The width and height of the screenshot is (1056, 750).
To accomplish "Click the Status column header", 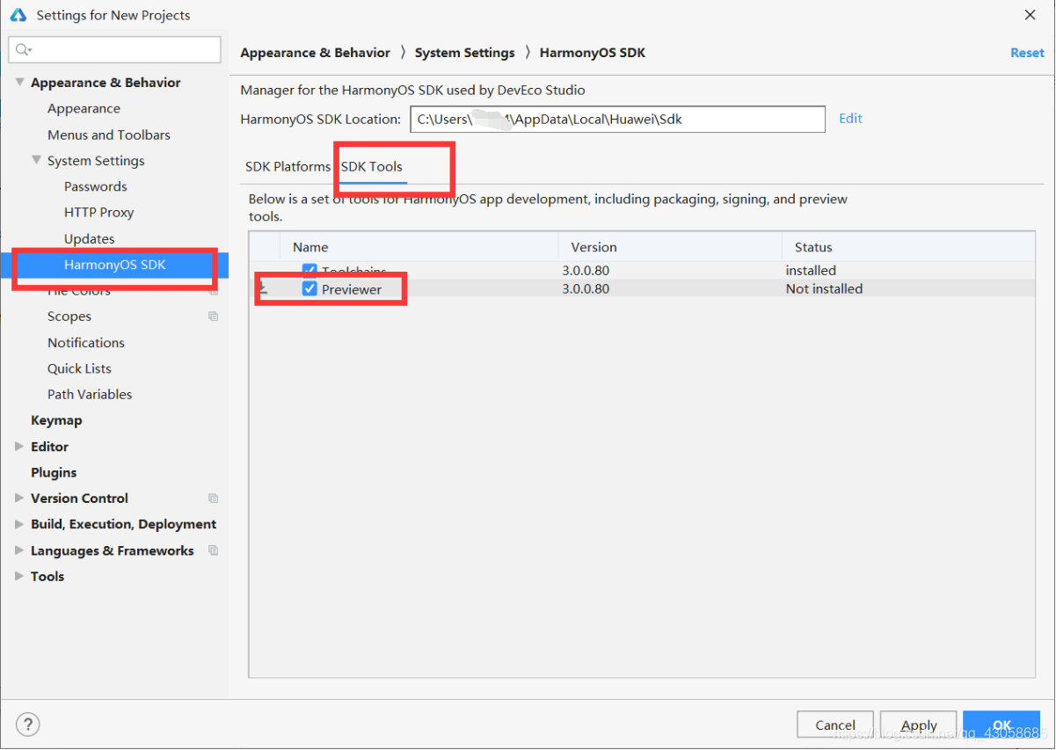I will click(908, 247).
